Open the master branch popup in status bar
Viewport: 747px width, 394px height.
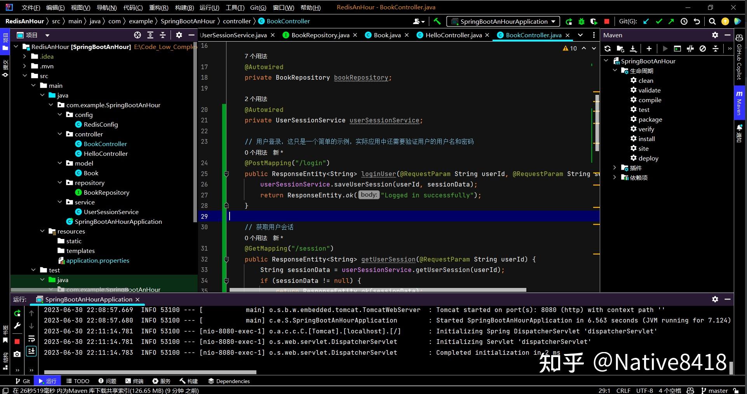click(x=716, y=391)
